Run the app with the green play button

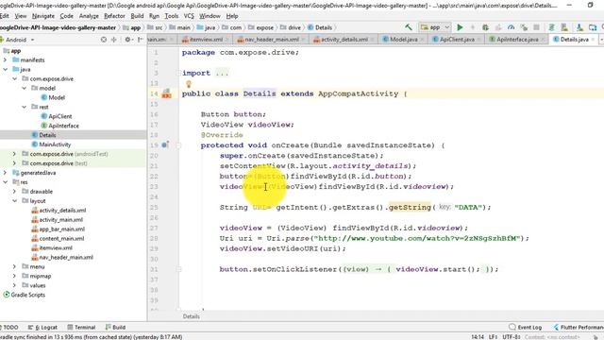click(460, 27)
